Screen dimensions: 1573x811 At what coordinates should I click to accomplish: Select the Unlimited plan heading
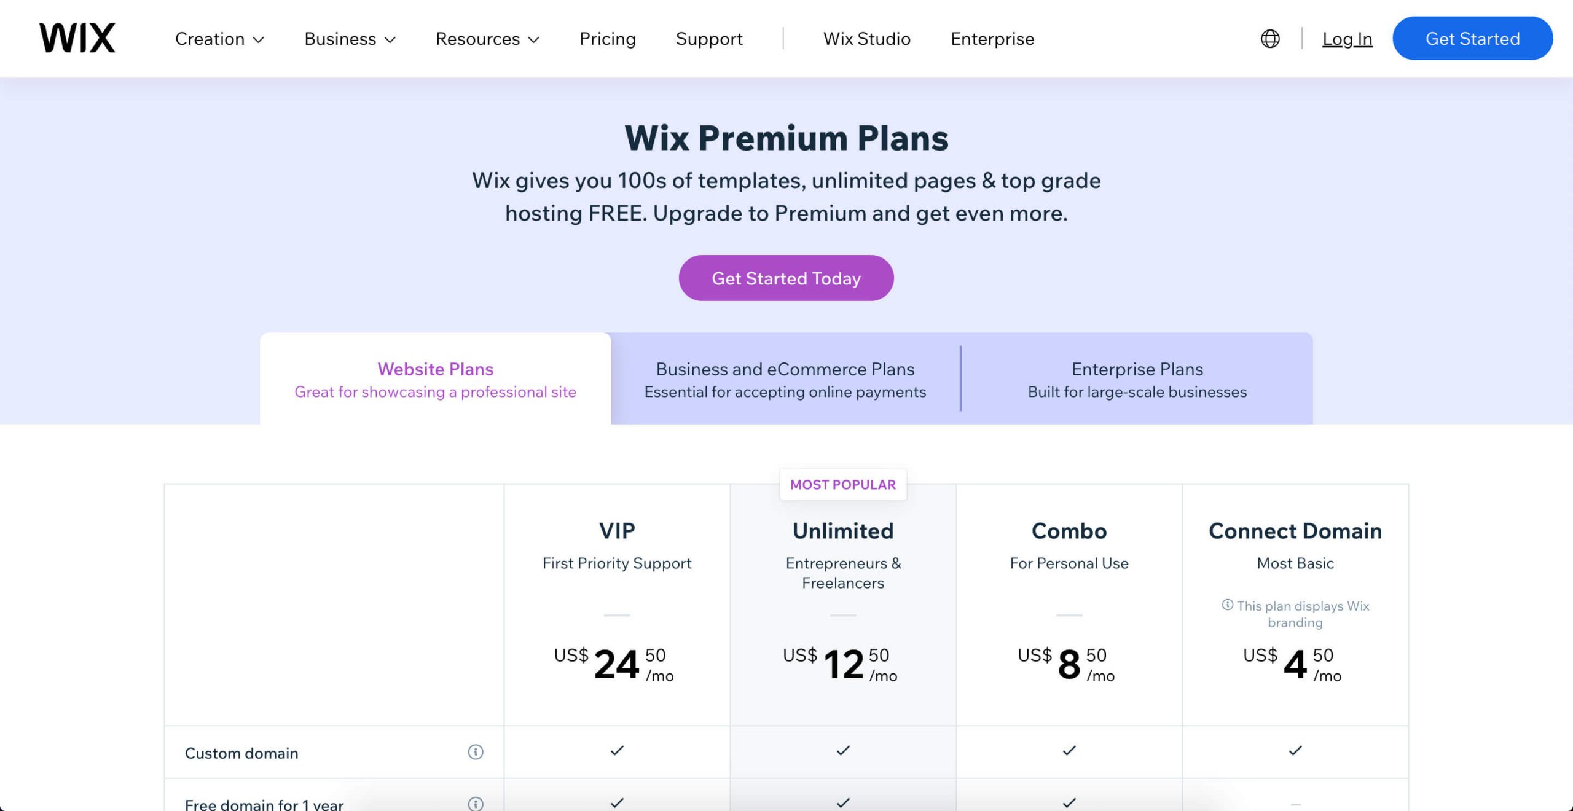843,531
